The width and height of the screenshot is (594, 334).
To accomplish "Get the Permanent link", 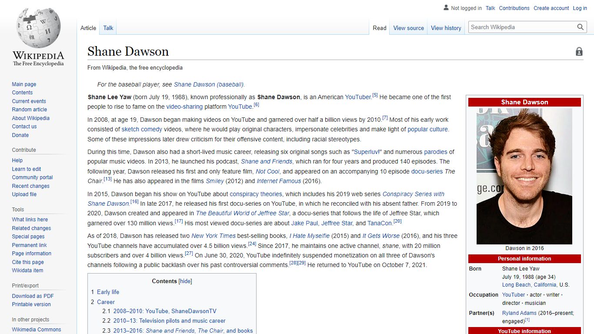I will (29, 245).
